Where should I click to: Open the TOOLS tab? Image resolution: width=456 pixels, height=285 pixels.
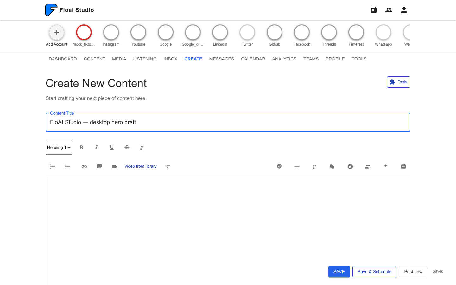pos(359,59)
